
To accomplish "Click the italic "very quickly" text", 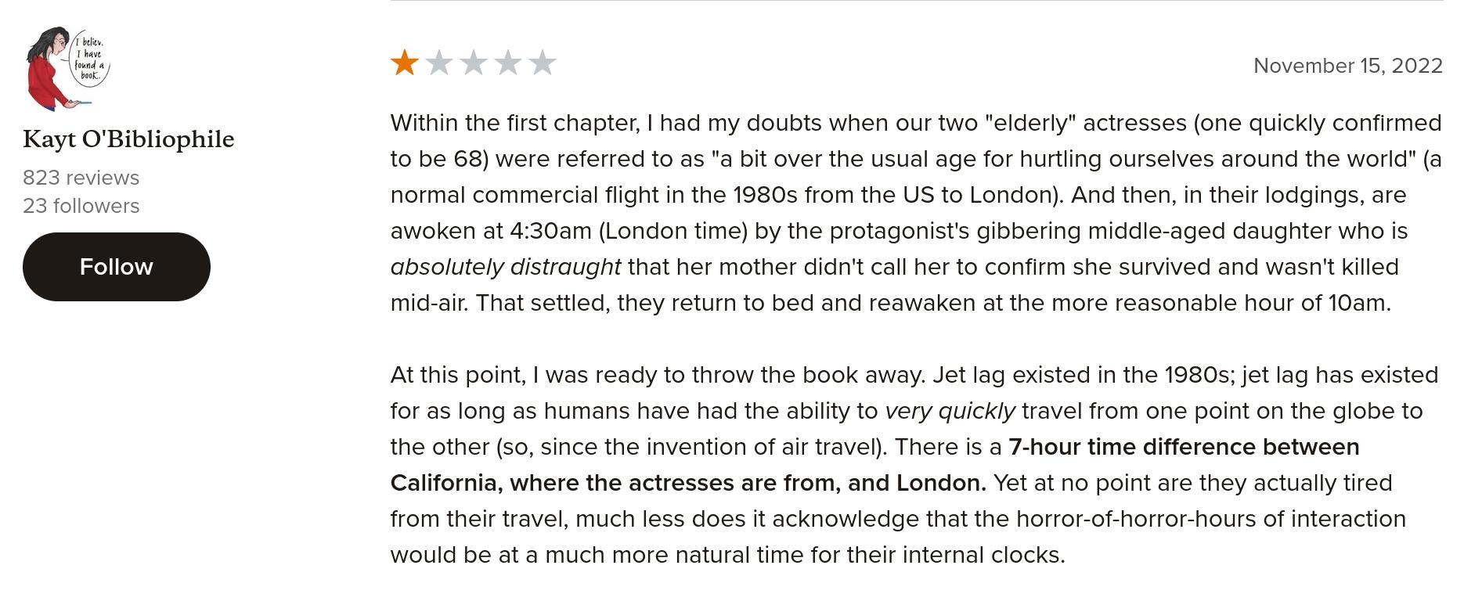I will [950, 411].
